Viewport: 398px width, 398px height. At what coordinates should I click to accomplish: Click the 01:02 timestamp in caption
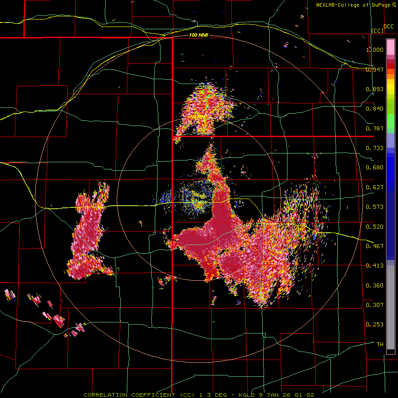tap(304, 395)
